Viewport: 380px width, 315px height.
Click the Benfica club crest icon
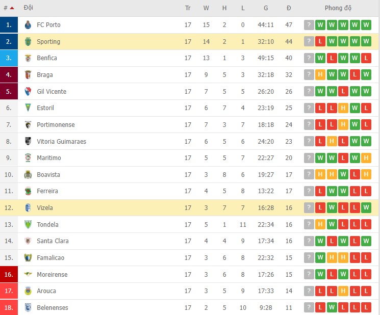point(28,58)
